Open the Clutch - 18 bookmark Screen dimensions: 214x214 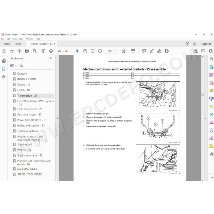(x=23, y=90)
